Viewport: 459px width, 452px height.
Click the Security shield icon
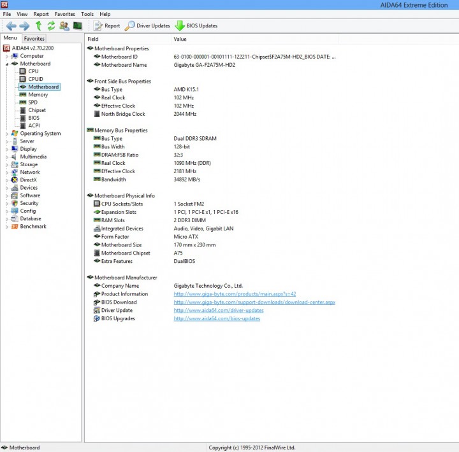(15, 203)
